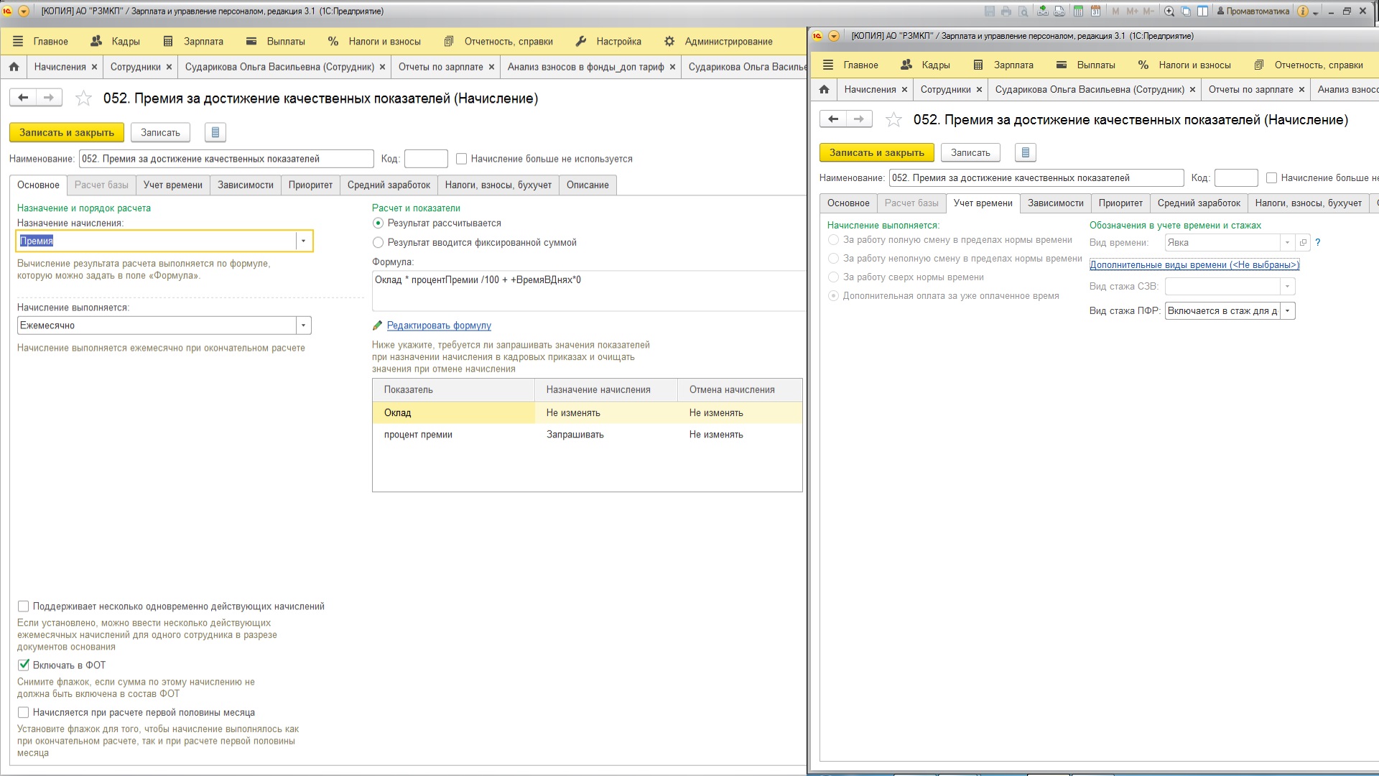The height and width of the screenshot is (776, 1379).
Task: Switch to Учет времени tab in left window
Action: (173, 185)
